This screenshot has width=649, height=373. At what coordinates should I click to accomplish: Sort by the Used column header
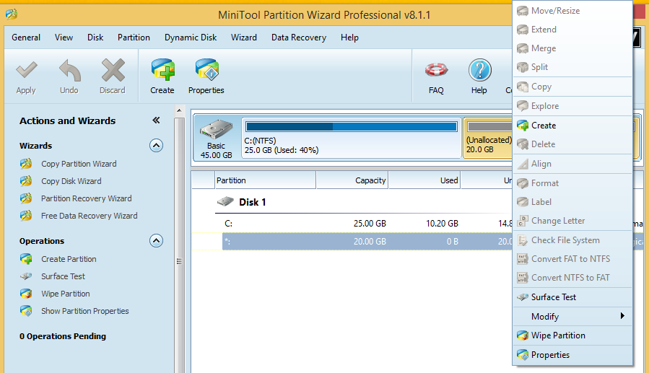pyautogui.click(x=424, y=180)
